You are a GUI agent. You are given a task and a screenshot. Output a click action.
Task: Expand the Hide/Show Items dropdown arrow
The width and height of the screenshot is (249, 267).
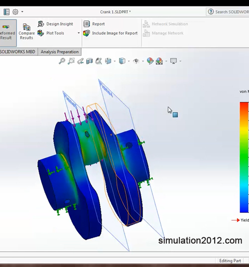click(143, 61)
